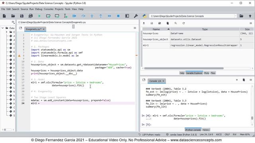Open PYTHONPATH manager icon
The image size is (255, 143).
[x=144, y=16]
